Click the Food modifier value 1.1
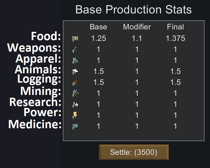Viewport: 210px width, 168px height. [137, 38]
